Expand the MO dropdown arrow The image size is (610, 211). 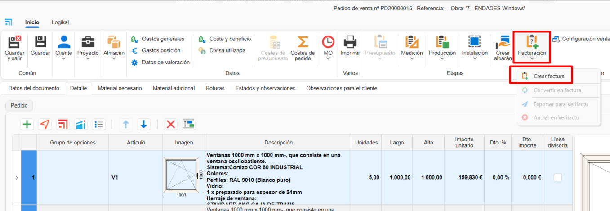(x=328, y=59)
